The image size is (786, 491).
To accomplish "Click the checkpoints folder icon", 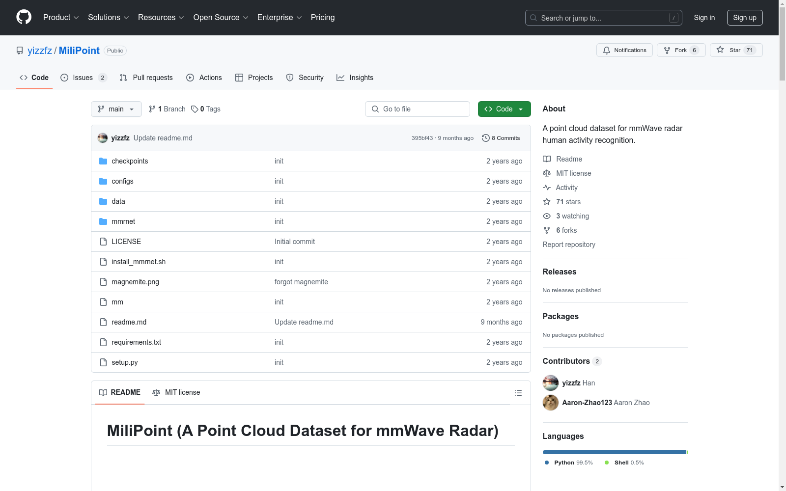I will click(x=103, y=161).
